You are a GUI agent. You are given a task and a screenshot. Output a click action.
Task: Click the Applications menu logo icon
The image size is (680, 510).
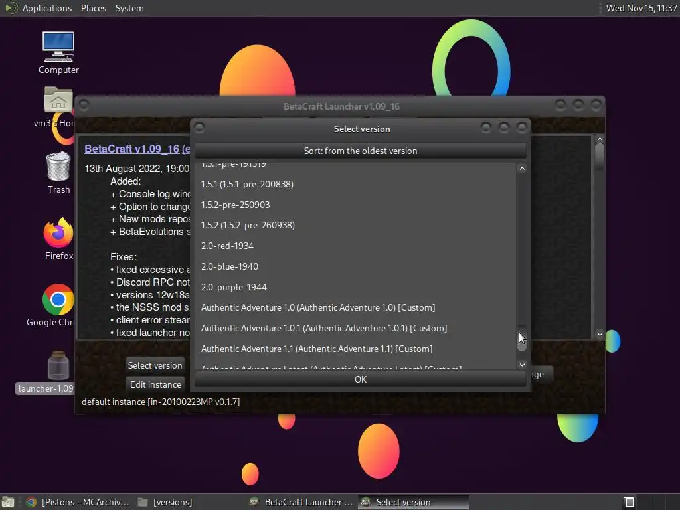[11, 8]
